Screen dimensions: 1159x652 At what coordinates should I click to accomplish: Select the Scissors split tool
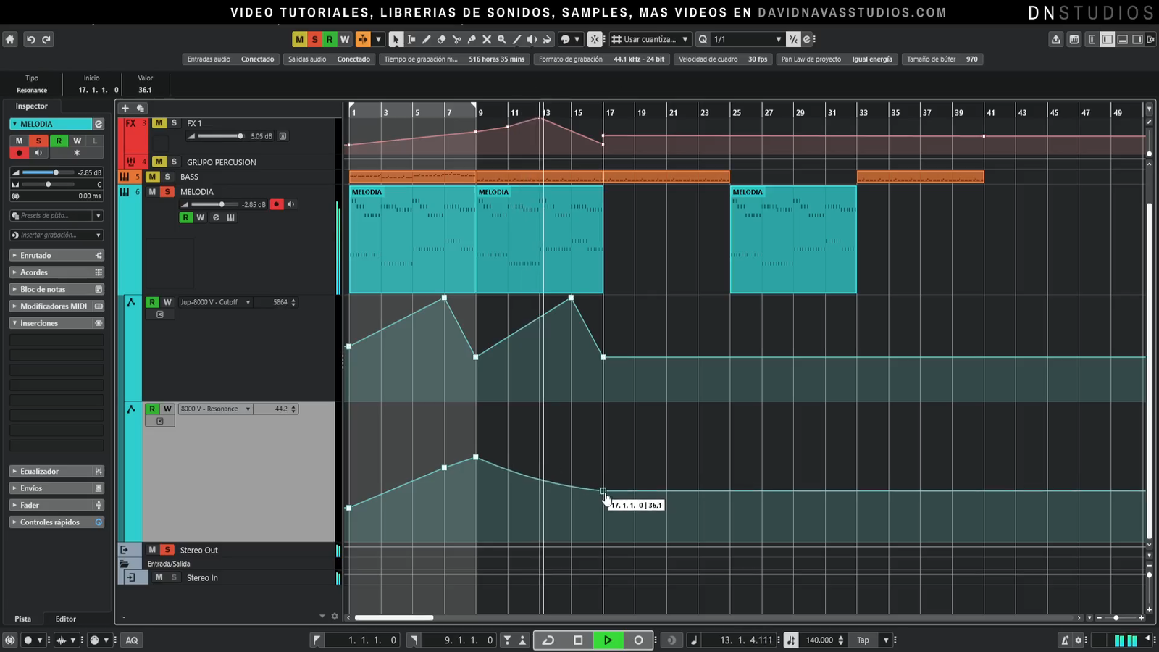[456, 40]
